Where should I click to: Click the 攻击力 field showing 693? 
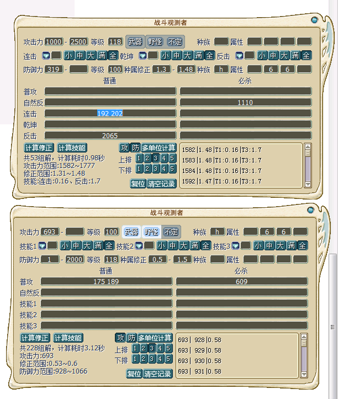coord(50,232)
